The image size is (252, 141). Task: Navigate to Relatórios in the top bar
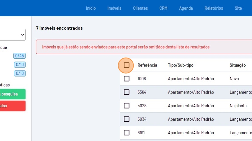(x=214, y=8)
